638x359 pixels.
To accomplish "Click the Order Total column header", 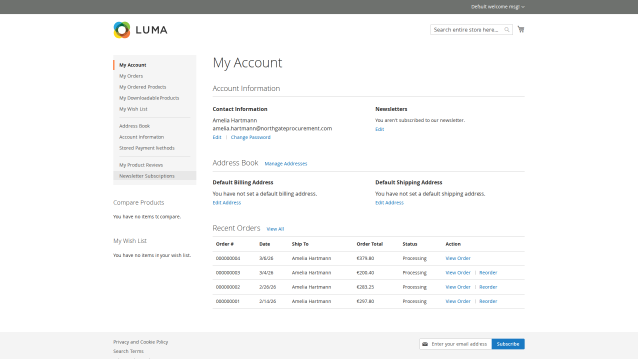I will click(x=370, y=244).
